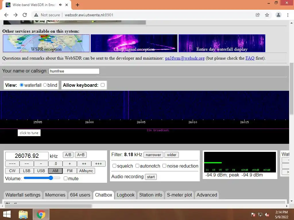Switch to the Chatbox tab

coord(103,195)
